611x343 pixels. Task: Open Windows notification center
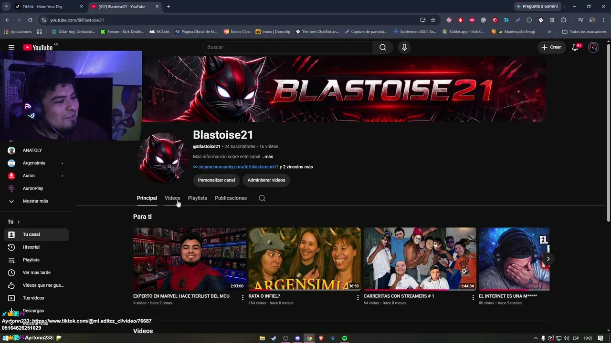pyautogui.click(x=600, y=338)
